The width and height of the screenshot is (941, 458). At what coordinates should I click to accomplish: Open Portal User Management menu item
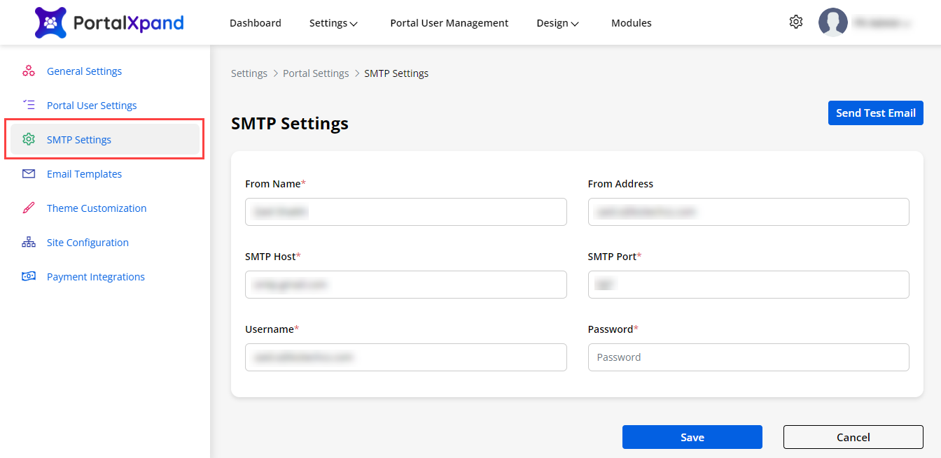click(449, 23)
